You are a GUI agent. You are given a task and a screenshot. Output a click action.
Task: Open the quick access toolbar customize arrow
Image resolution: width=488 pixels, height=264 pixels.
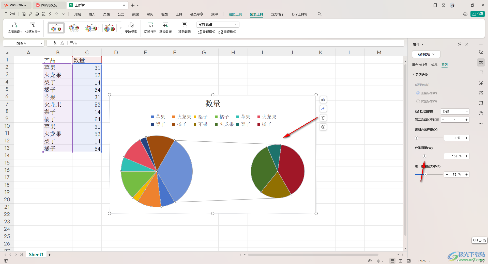[x=63, y=14]
